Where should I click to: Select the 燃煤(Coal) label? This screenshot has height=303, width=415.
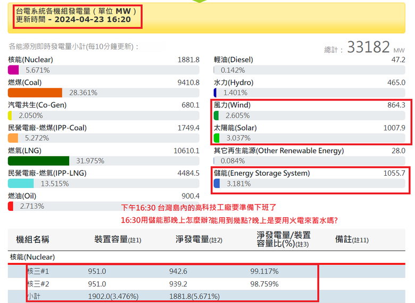pos(25,83)
